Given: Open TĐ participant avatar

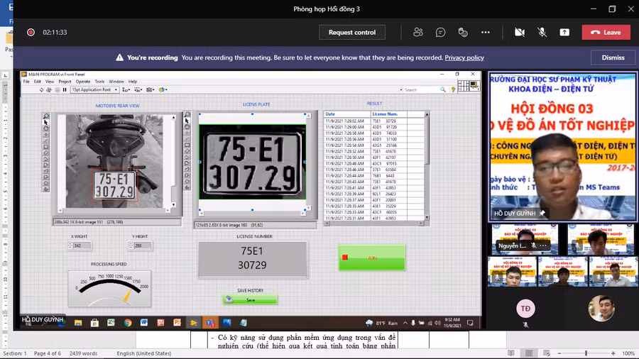Looking at the screenshot, I should (525, 308).
